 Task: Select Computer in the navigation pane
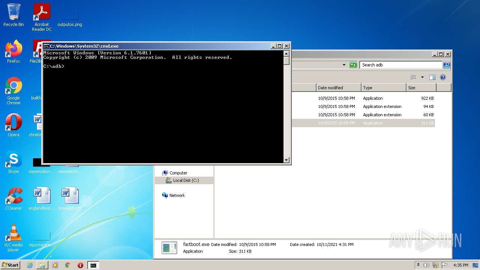(178, 173)
